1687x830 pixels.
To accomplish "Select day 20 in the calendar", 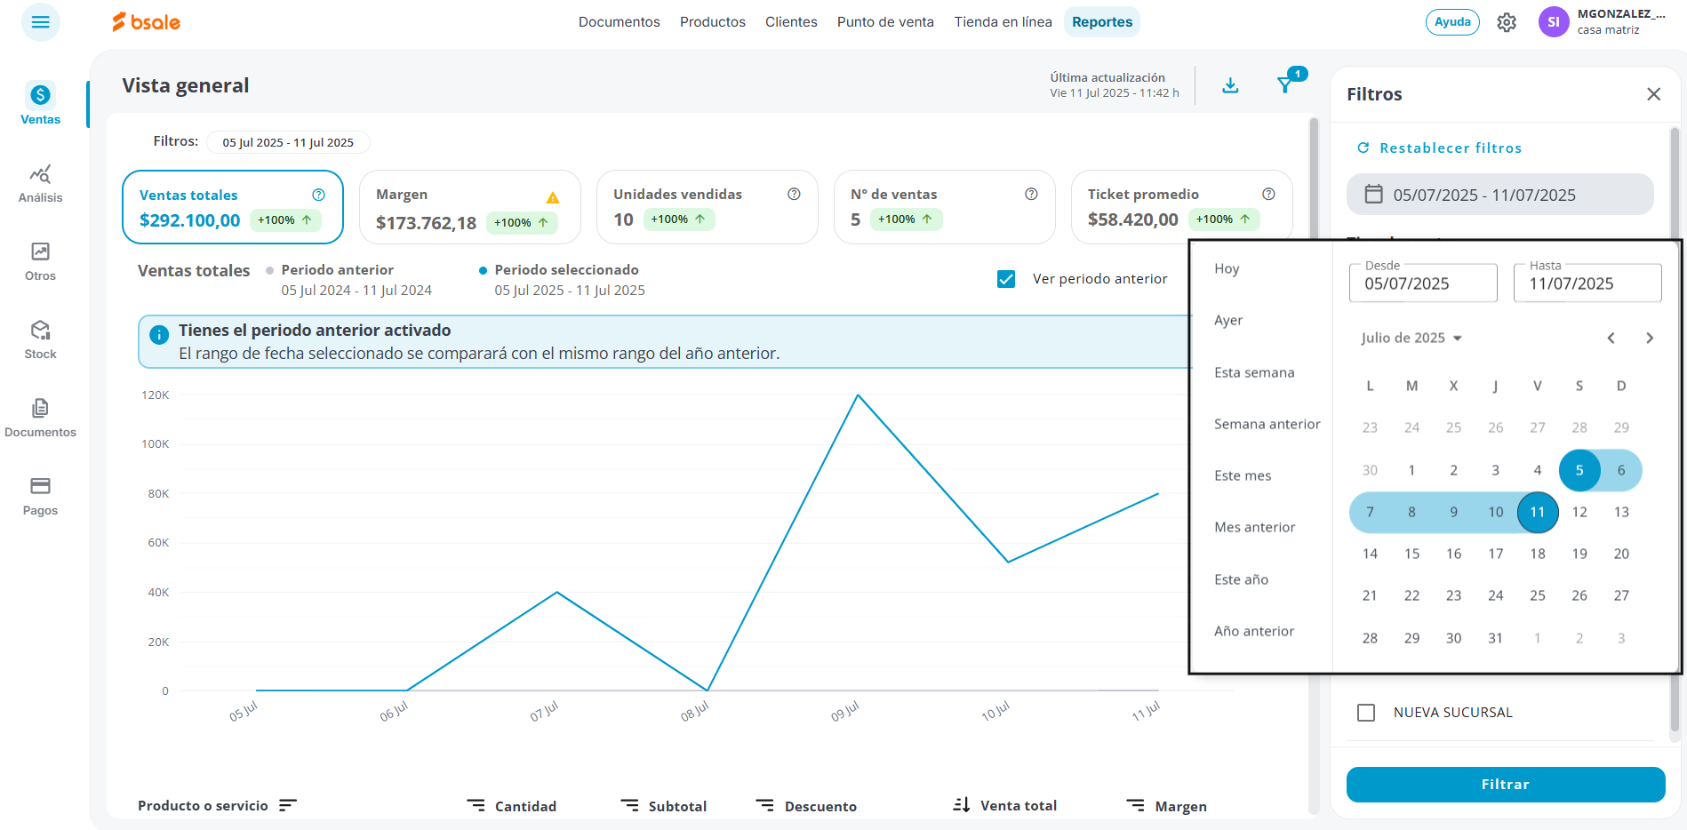I will (x=1621, y=554).
